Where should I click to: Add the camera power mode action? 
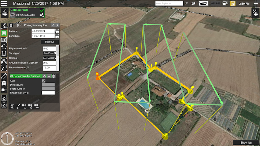click(24, 106)
